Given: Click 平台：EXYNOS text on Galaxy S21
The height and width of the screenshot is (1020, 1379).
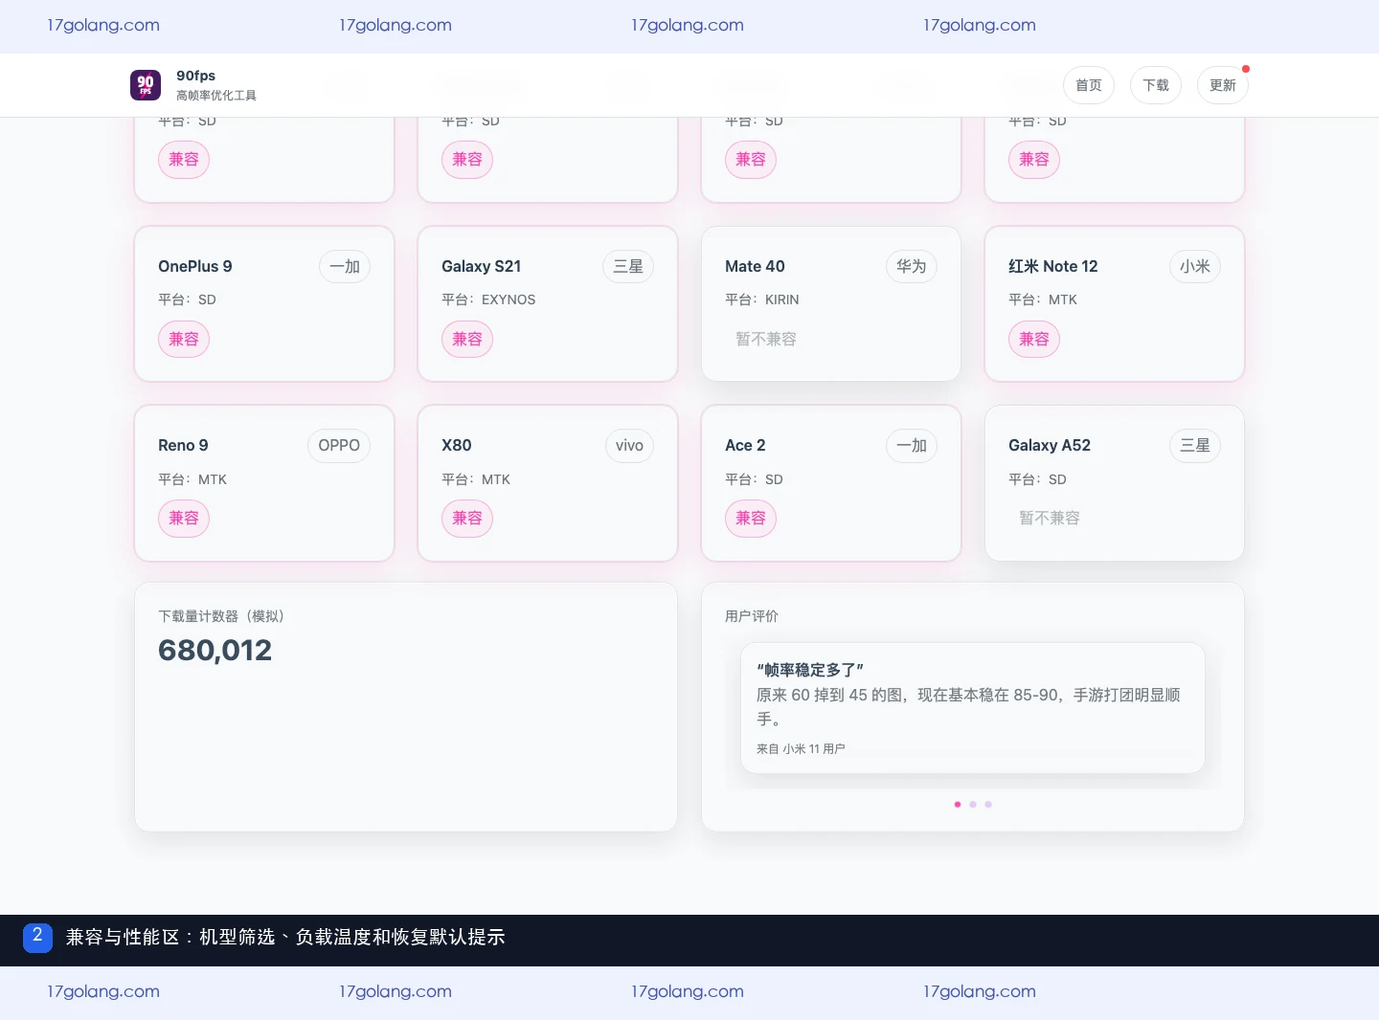Looking at the screenshot, I should coord(488,299).
